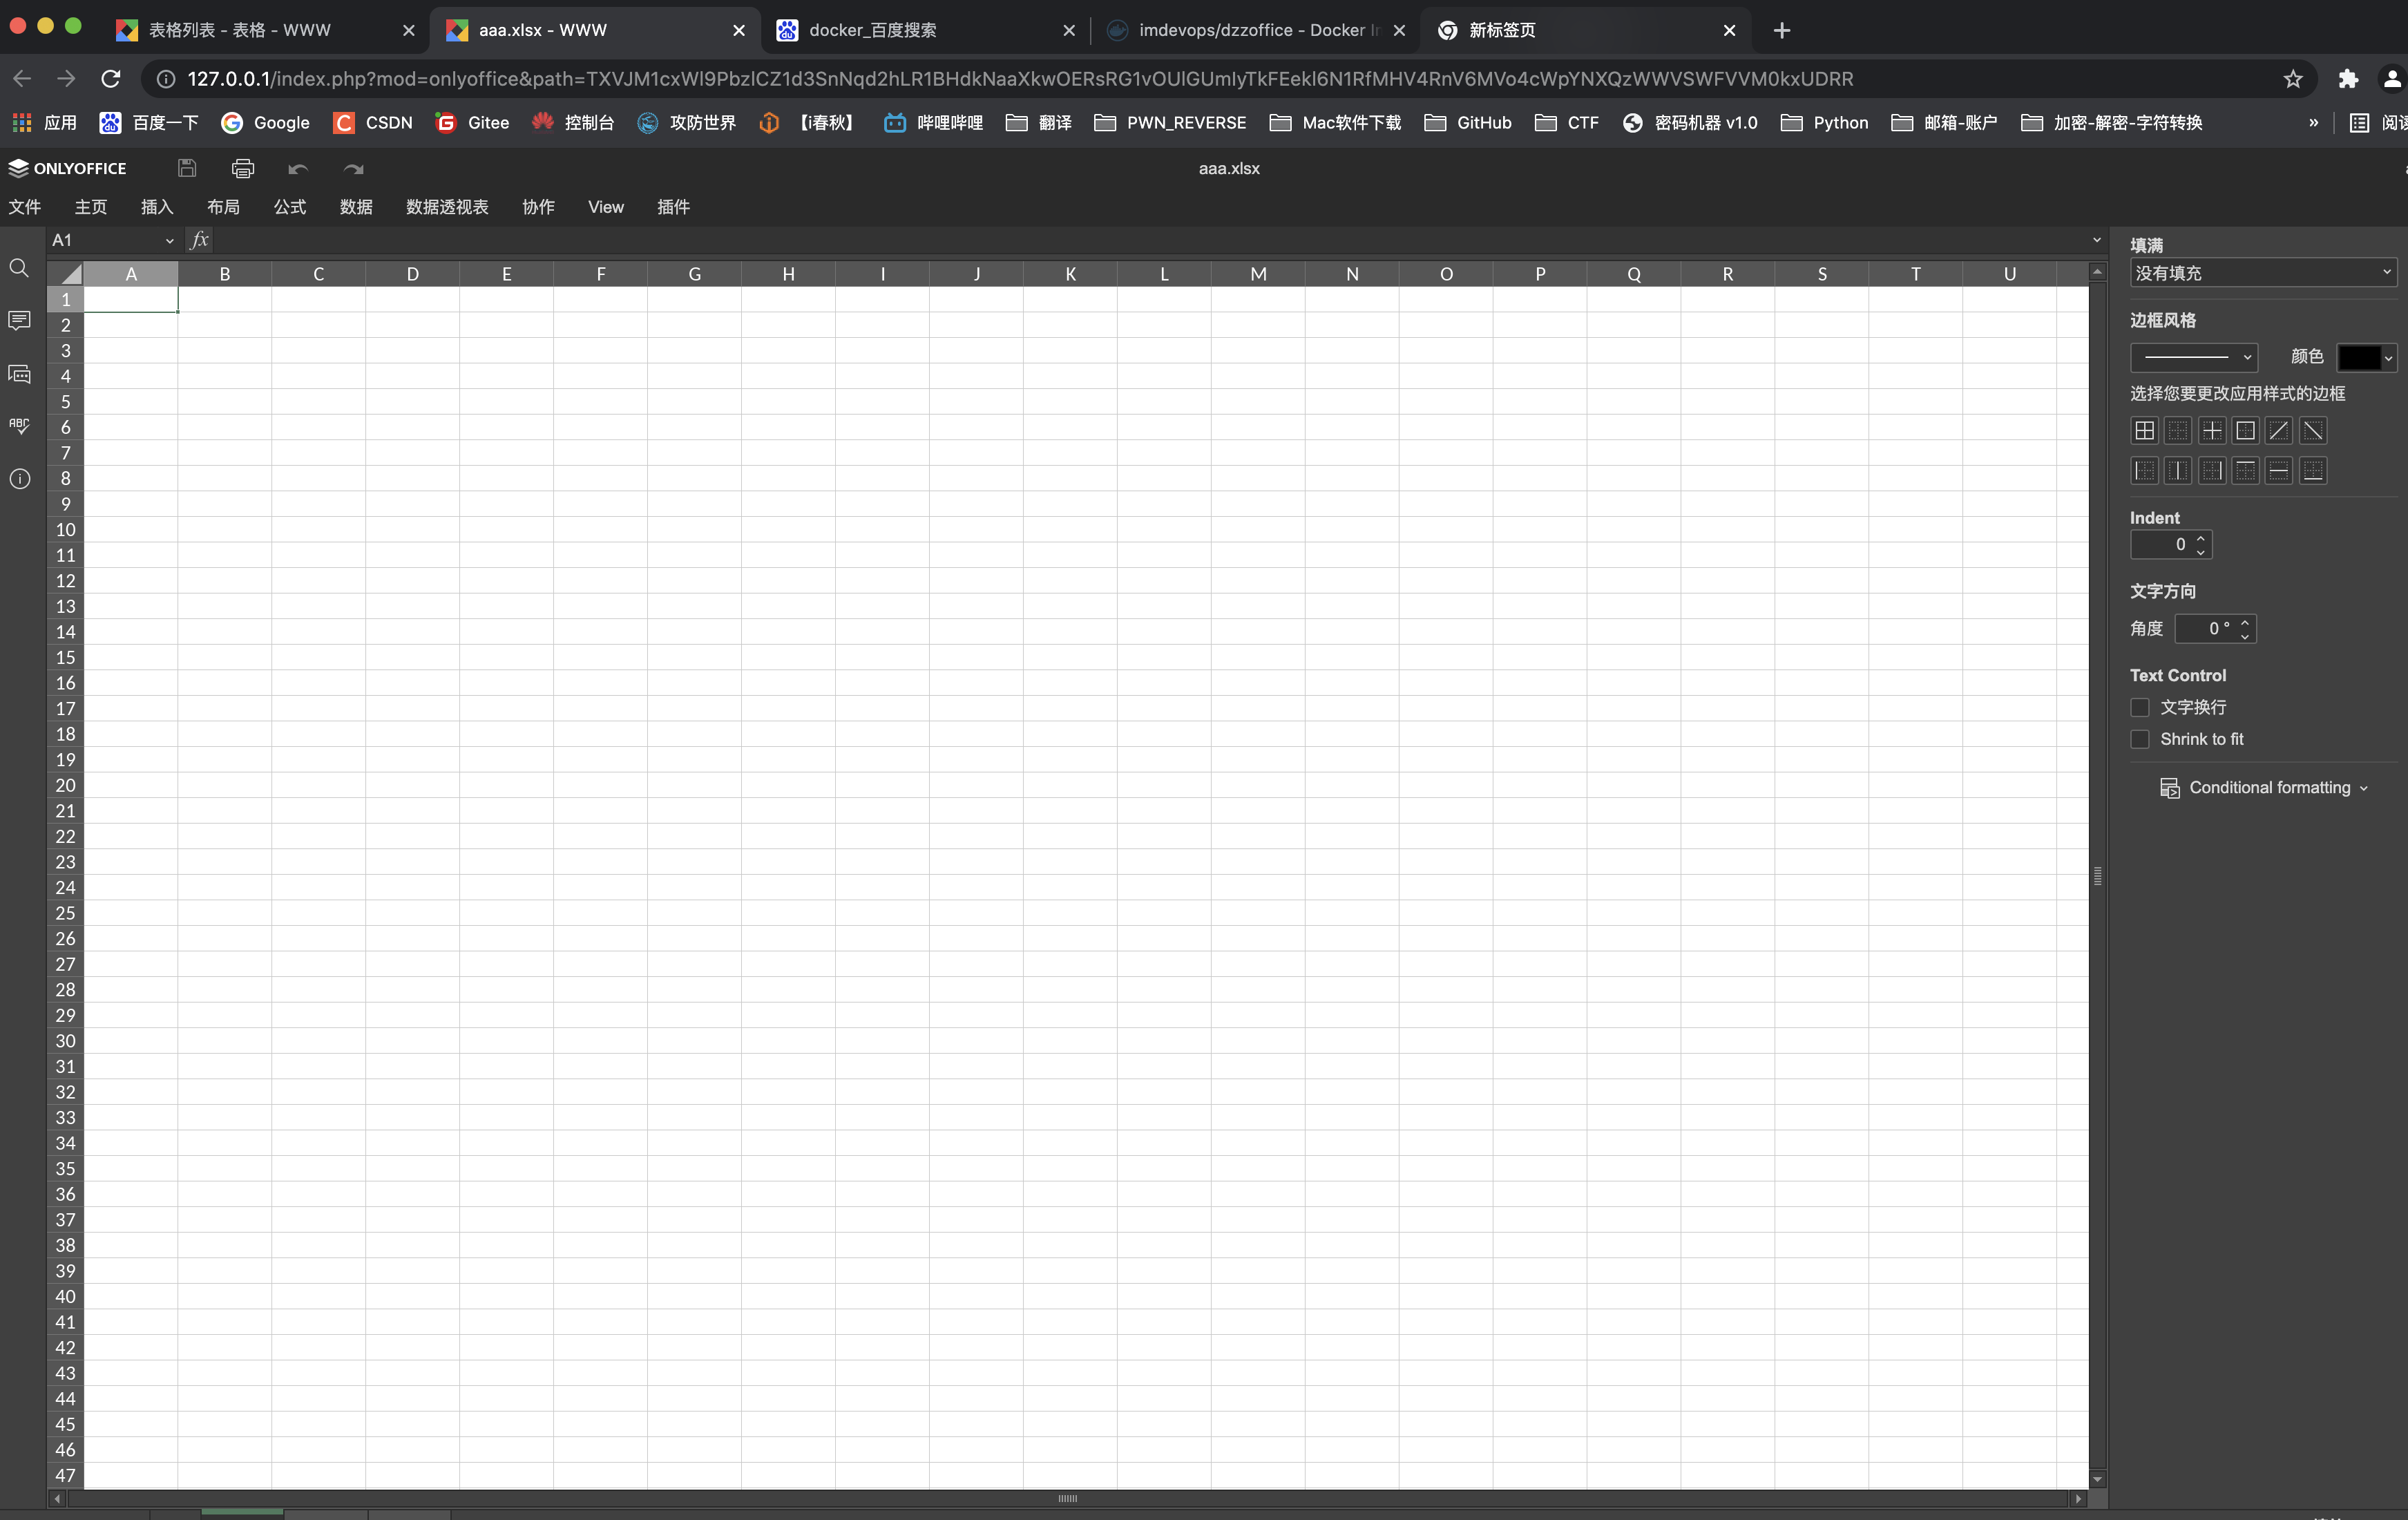Viewport: 2408px width, 1520px height.
Task: Open the View menu tab
Action: [605, 207]
